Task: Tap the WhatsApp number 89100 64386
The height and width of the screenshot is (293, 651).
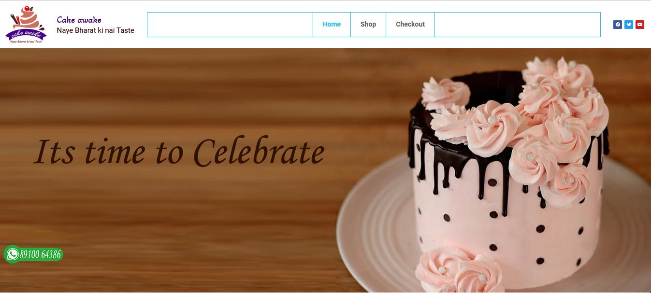Action: 41,254
